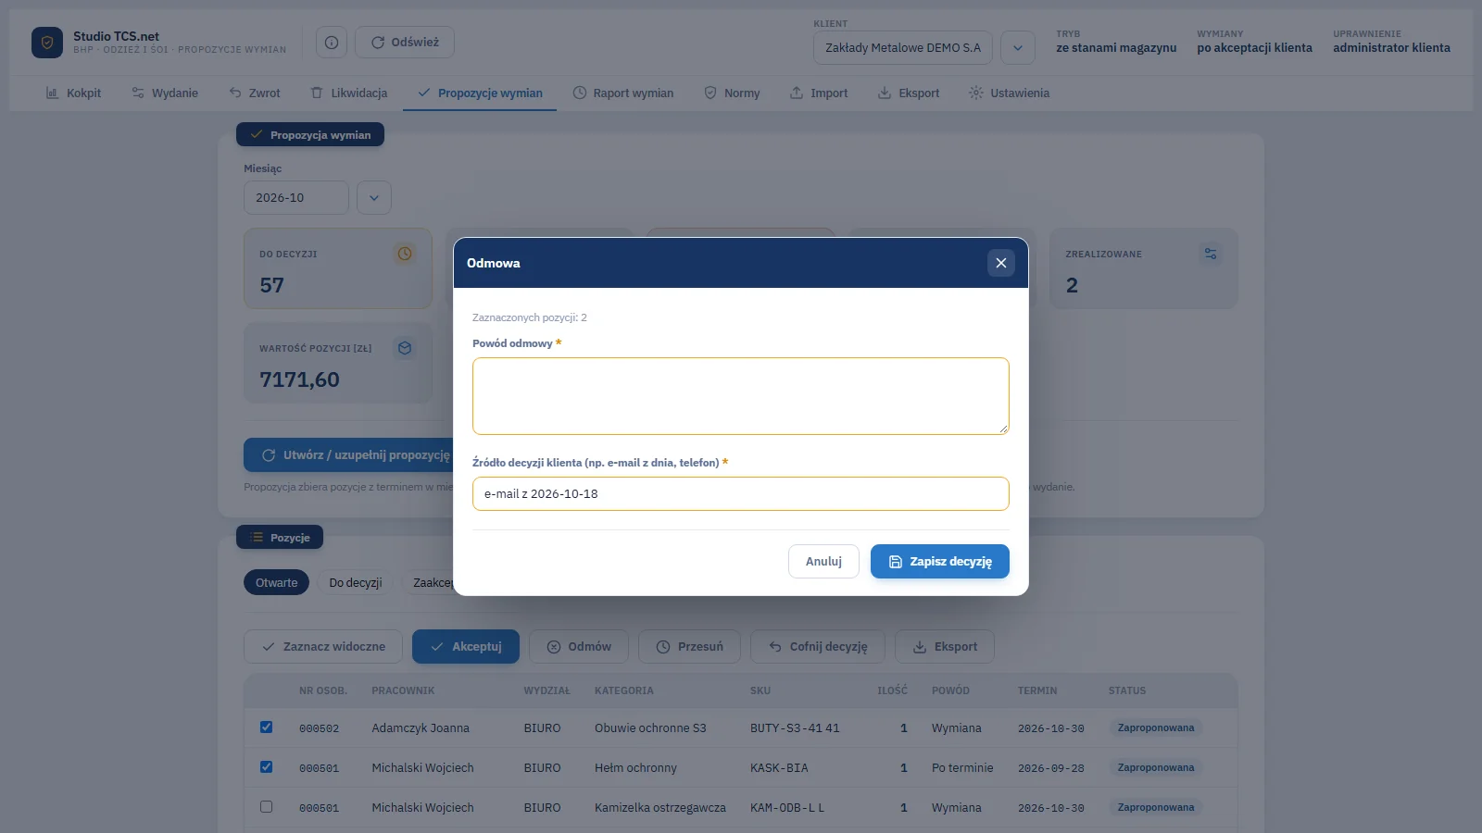Image resolution: width=1482 pixels, height=833 pixels.
Task: Open the info icon button in header
Action: (x=332, y=43)
